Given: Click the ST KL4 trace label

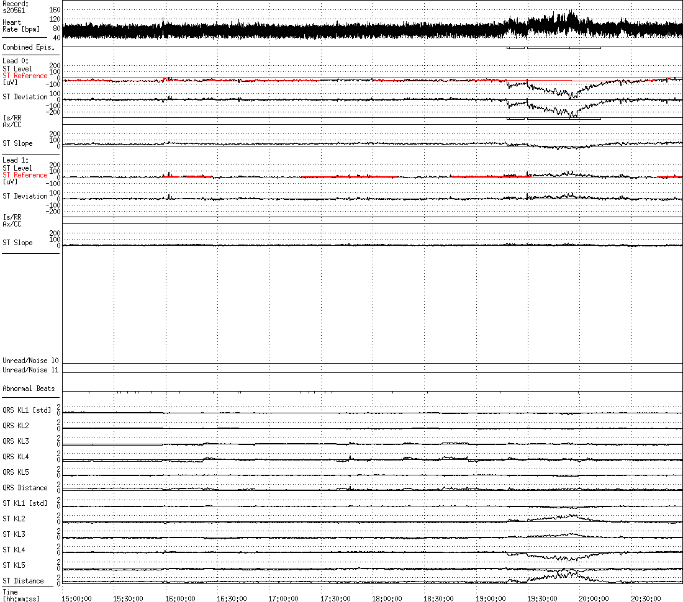Looking at the screenshot, I should [14, 550].
